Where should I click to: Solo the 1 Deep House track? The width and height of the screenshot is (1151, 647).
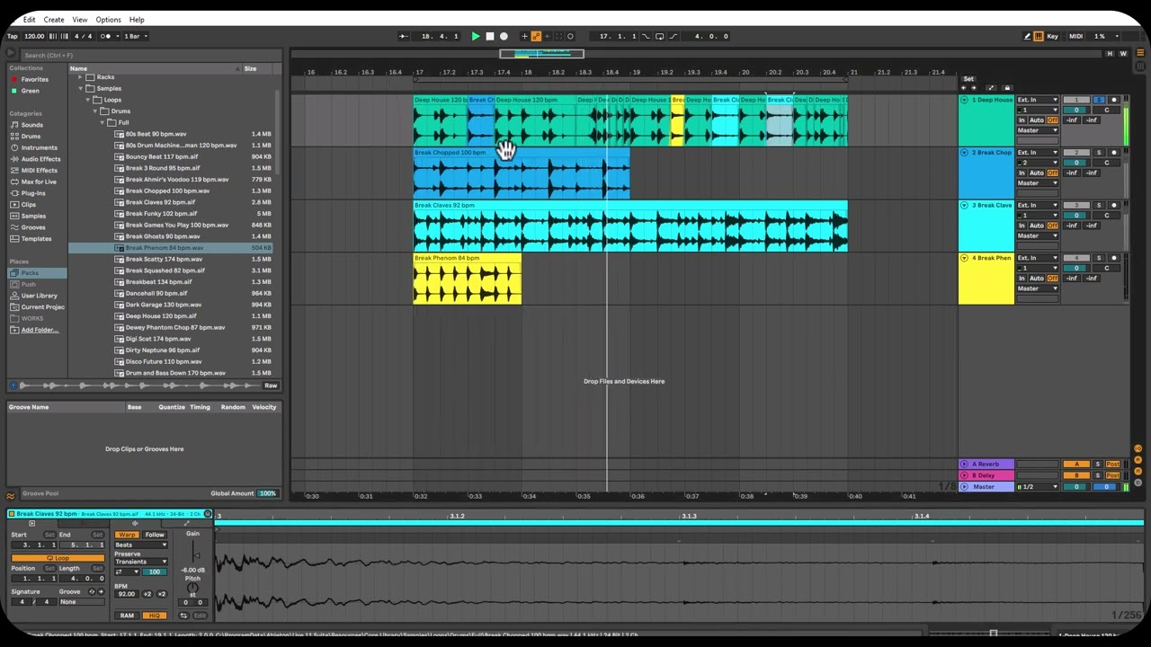(1099, 100)
